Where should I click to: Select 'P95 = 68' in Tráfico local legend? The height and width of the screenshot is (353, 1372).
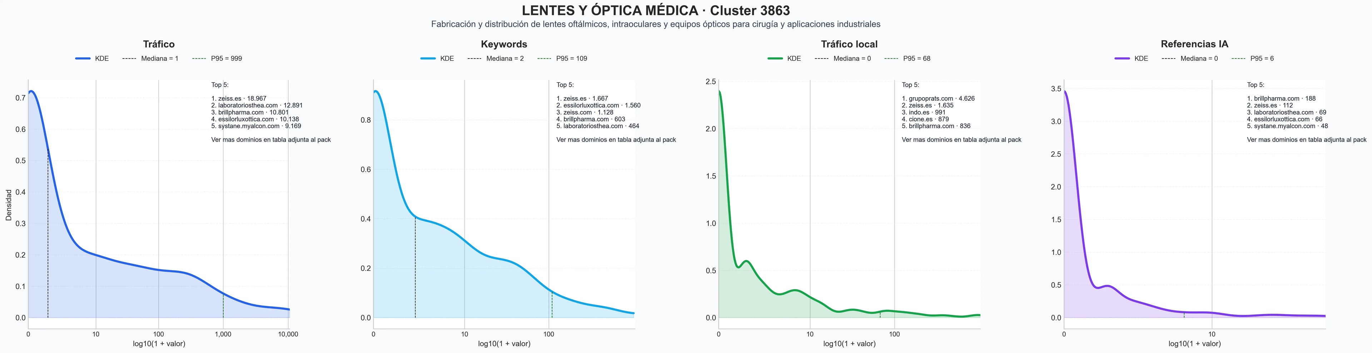point(908,59)
